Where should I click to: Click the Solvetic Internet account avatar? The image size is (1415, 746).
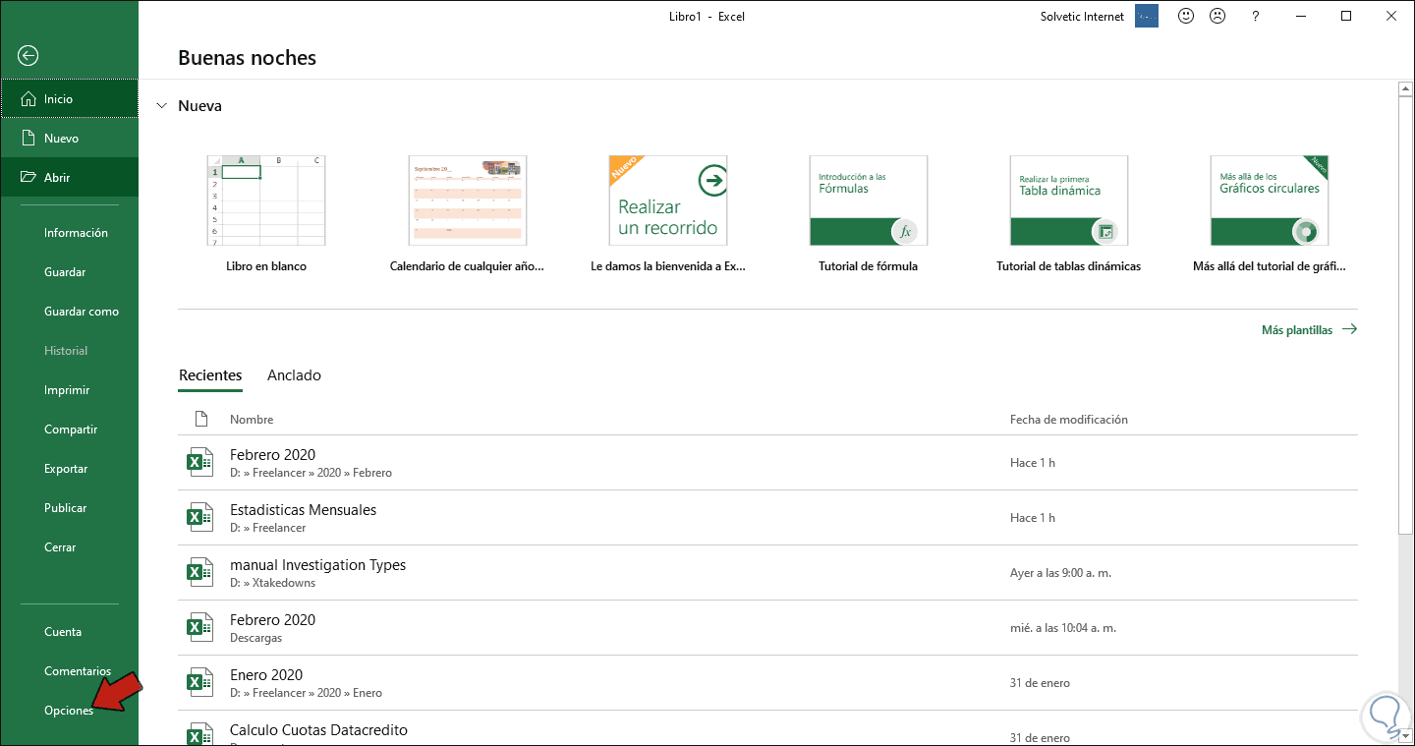(x=1147, y=16)
